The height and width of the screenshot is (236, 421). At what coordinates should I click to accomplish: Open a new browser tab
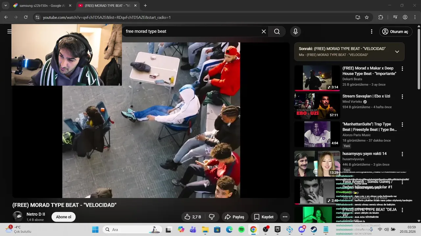[x=145, y=6]
